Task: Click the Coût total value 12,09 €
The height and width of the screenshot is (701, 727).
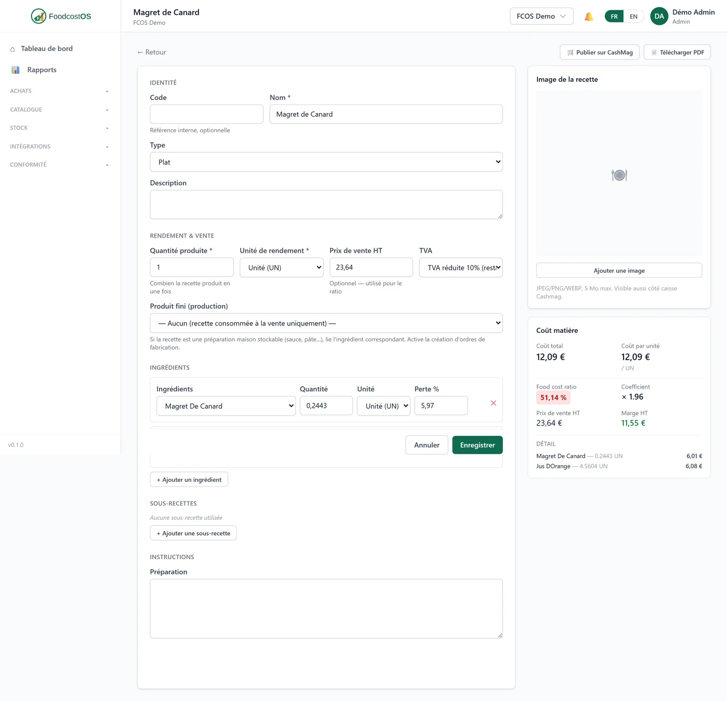Action: (551, 357)
